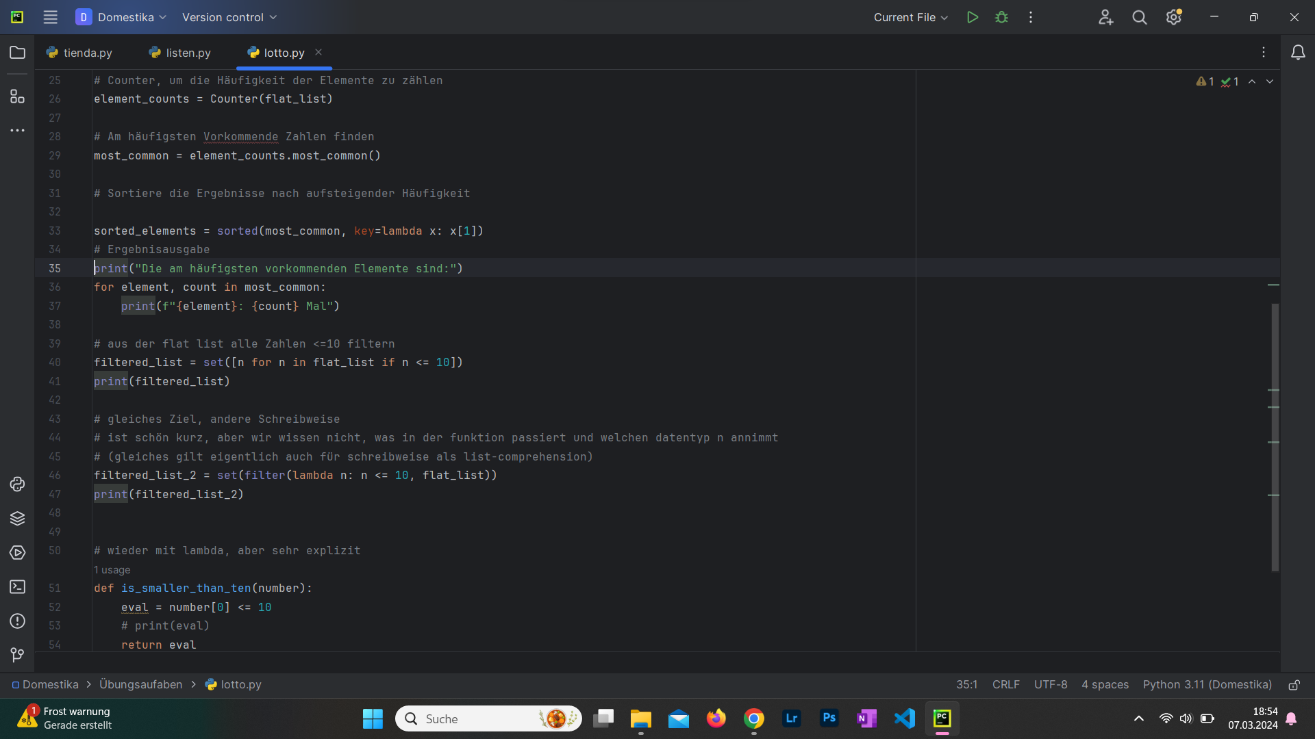Select Python 3.11 (Domestika) interpreter
This screenshot has height=739, width=1315.
(1207, 685)
